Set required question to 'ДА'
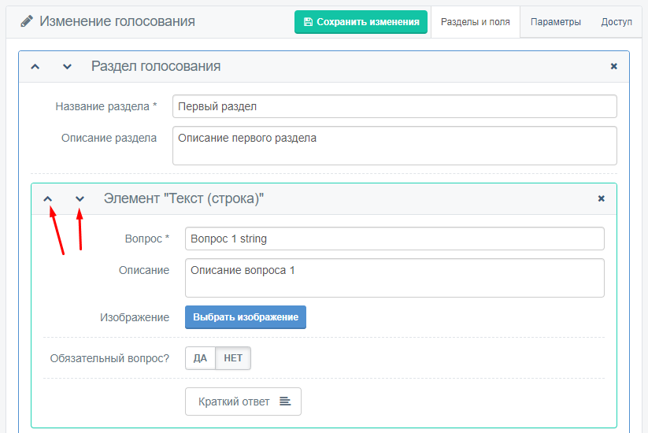 201,358
